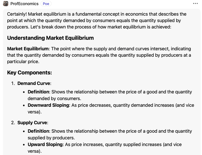This screenshot has width=202, height=155.
Task: Open the three-dot more options menu
Action: [195, 4]
